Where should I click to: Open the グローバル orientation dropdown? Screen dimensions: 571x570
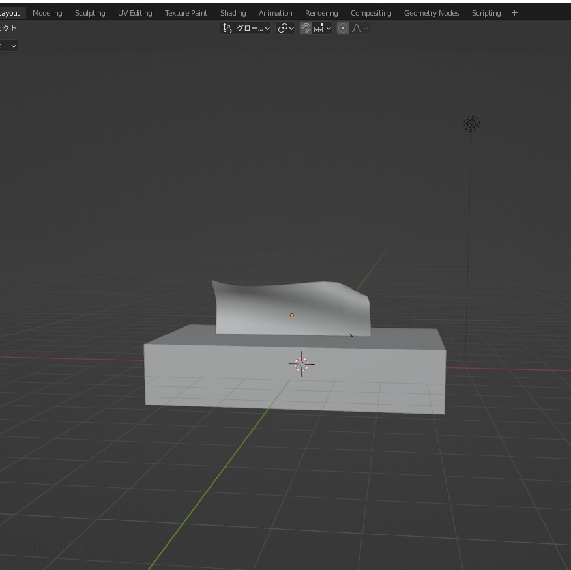251,27
